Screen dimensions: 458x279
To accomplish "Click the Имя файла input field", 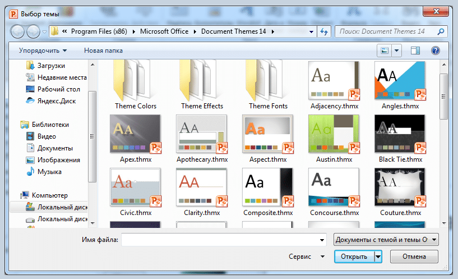I will pos(220,240).
